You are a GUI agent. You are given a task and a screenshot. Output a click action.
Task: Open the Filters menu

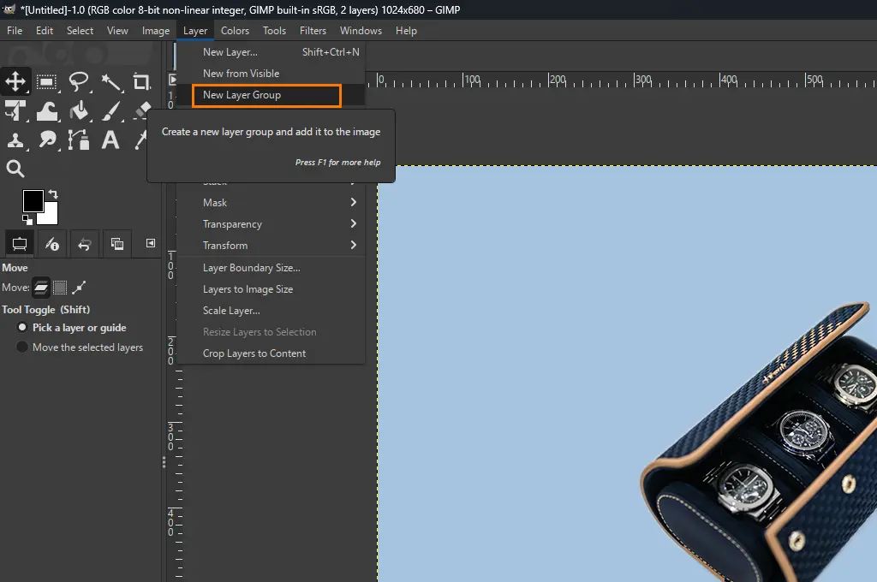tap(313, 30)
